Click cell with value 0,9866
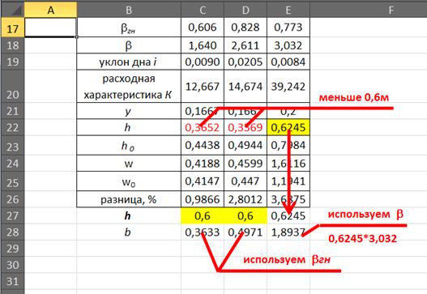Image resolution: width=427 pixels, height=294 pixels. (x=203, y=199)
